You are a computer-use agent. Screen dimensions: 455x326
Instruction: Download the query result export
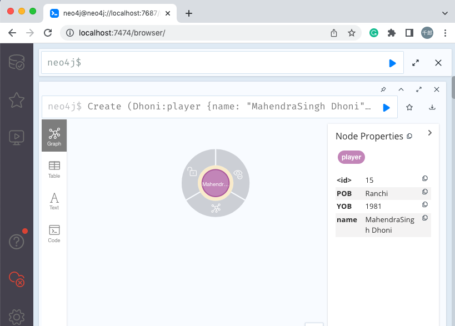[432, 107]
